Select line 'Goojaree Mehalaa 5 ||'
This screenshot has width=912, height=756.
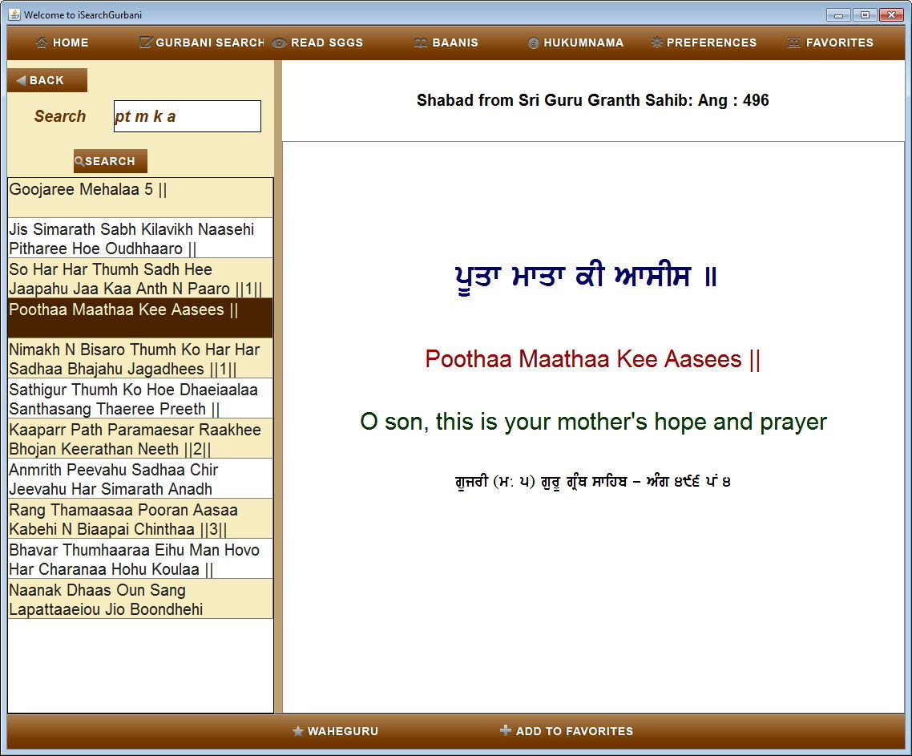pyautogui.click(x=140, y=198)
